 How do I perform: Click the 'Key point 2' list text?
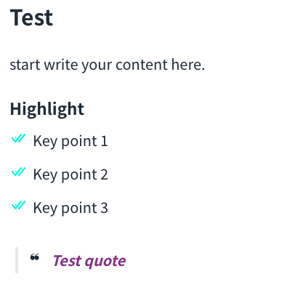[x=70, y=174]
